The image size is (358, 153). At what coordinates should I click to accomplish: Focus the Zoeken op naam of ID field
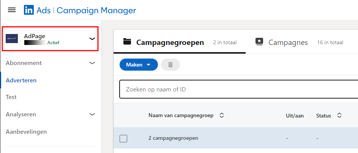238,90
